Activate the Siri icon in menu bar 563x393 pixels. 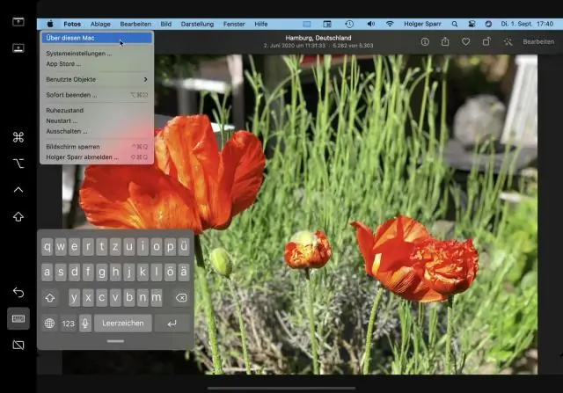pyautogui.click(x=488, y=24)
